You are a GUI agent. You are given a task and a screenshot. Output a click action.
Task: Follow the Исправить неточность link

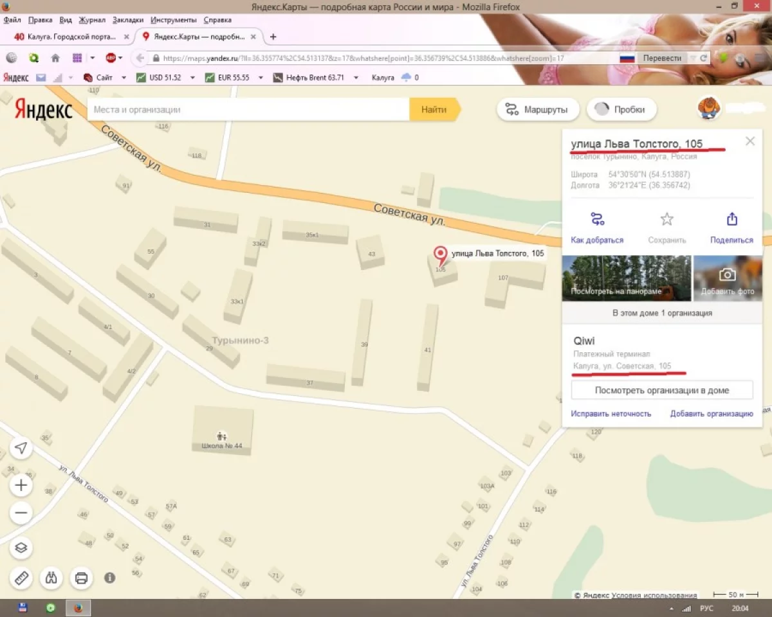611,413
